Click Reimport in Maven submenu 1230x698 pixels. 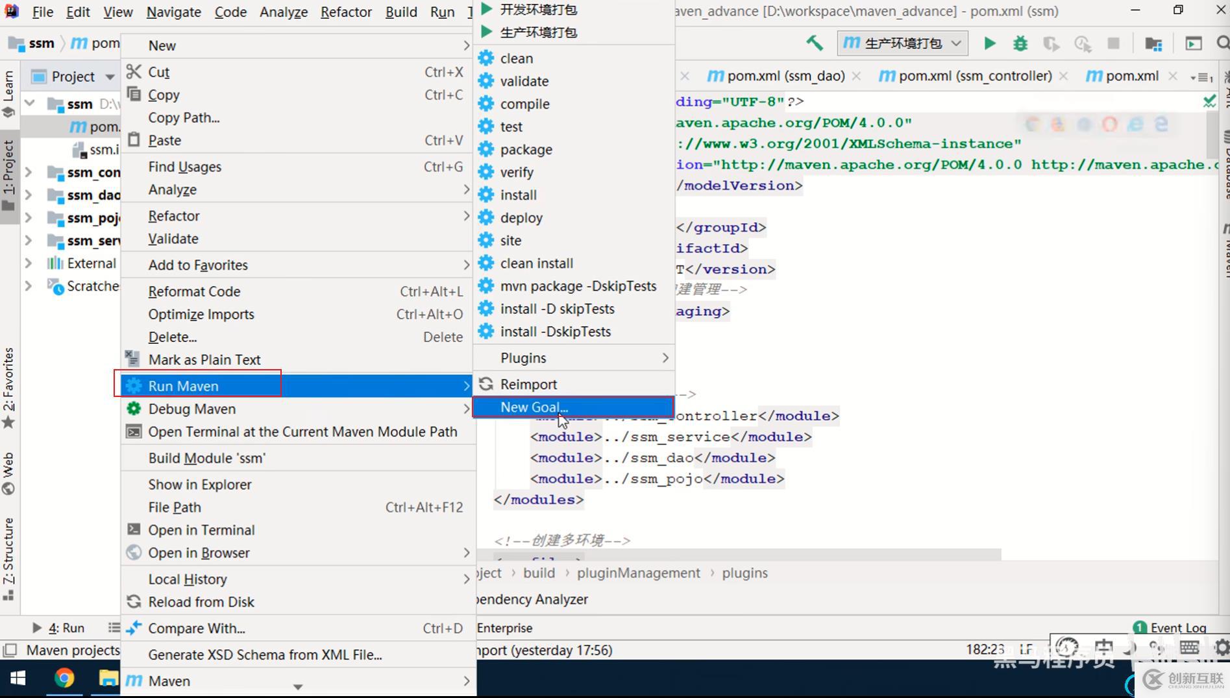pos(574,384)
